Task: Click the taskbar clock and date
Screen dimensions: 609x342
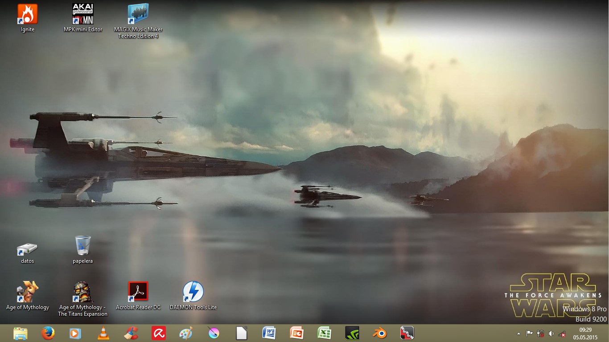Action: (585, 333)
